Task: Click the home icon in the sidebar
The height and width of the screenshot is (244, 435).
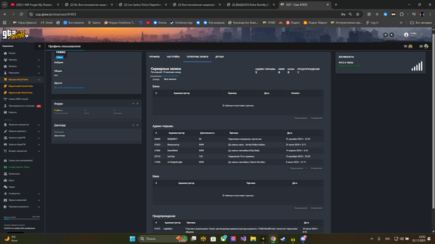Action: (x=5, y=53)
